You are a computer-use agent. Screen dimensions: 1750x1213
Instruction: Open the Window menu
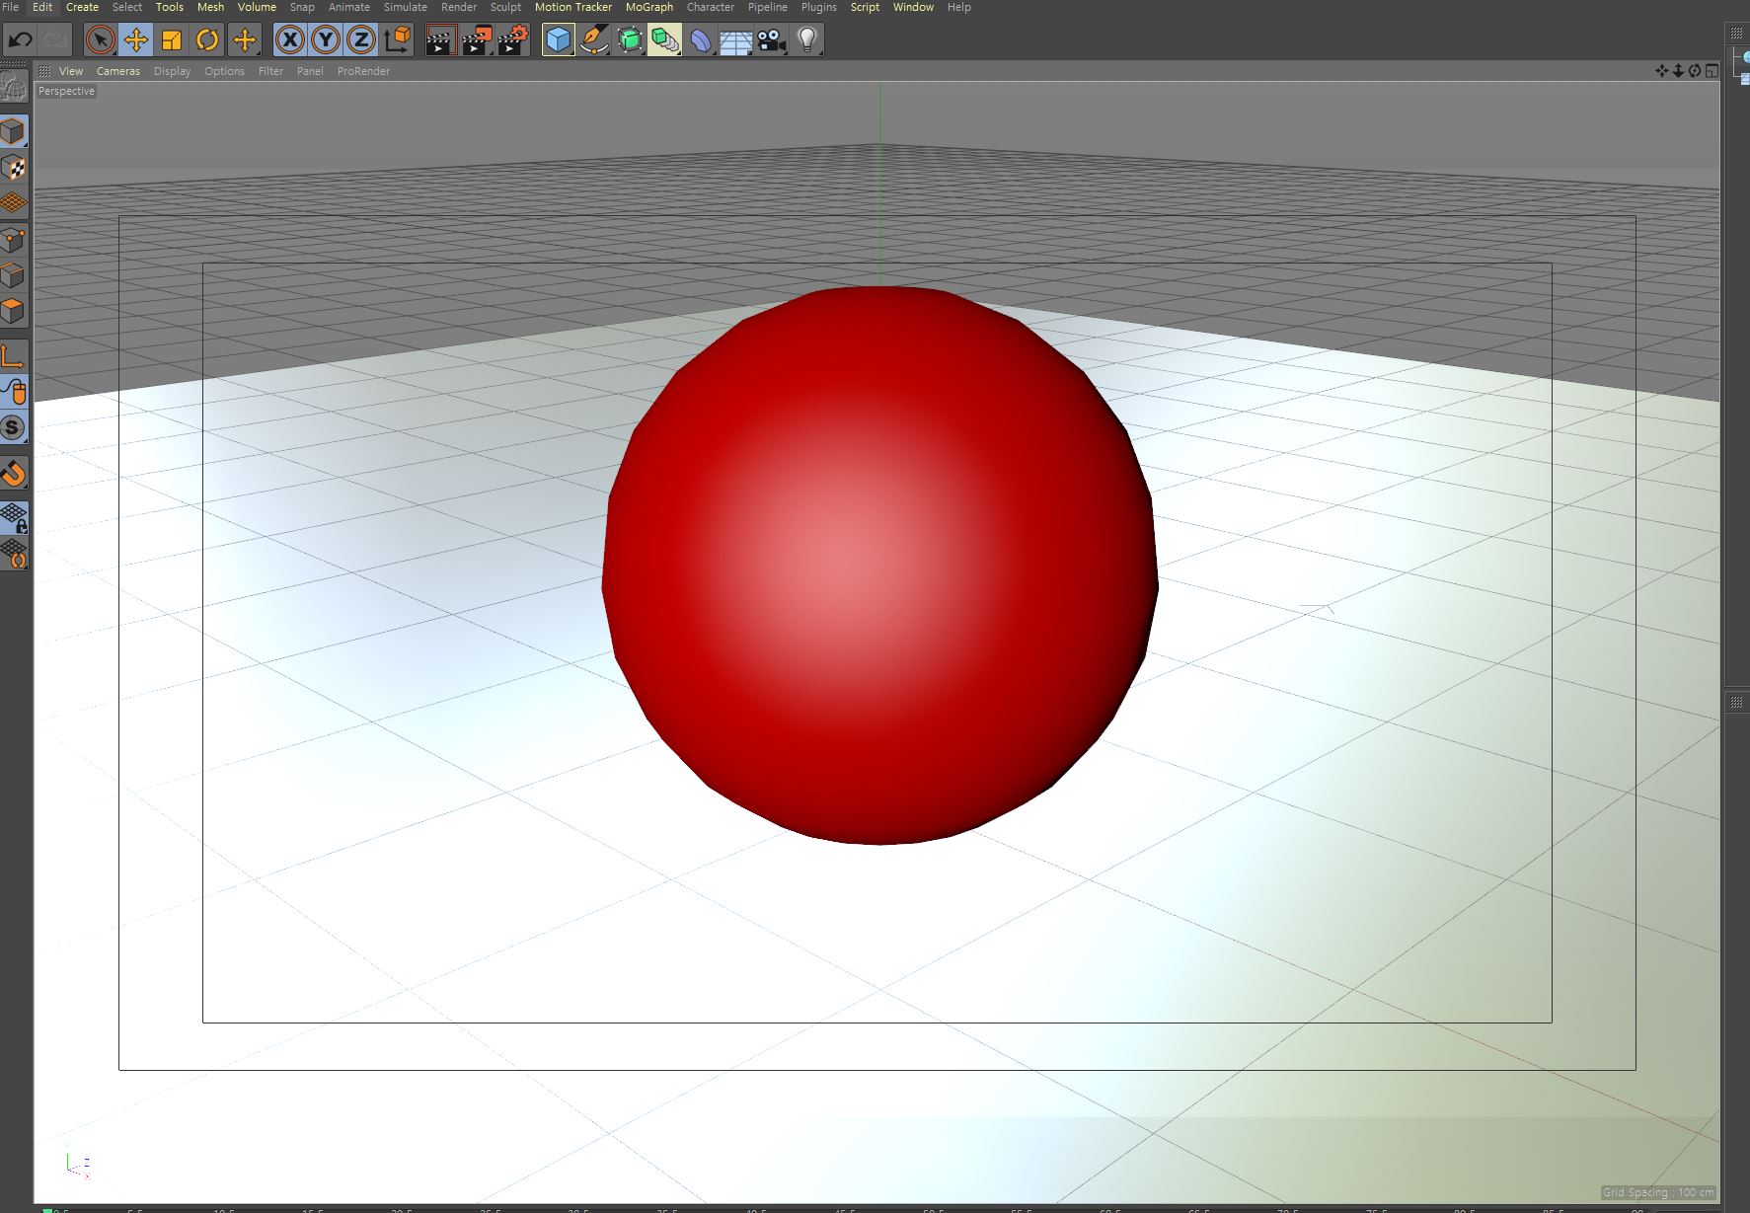(x=913, y=7)
